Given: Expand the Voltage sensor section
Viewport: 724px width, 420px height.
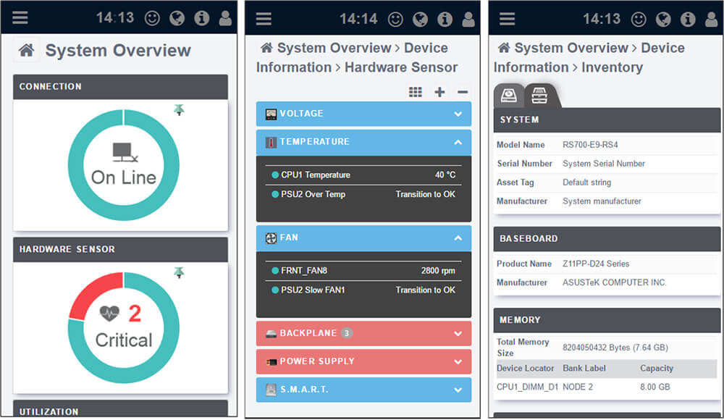Looking at the screenshot, I should coord(363,114).
